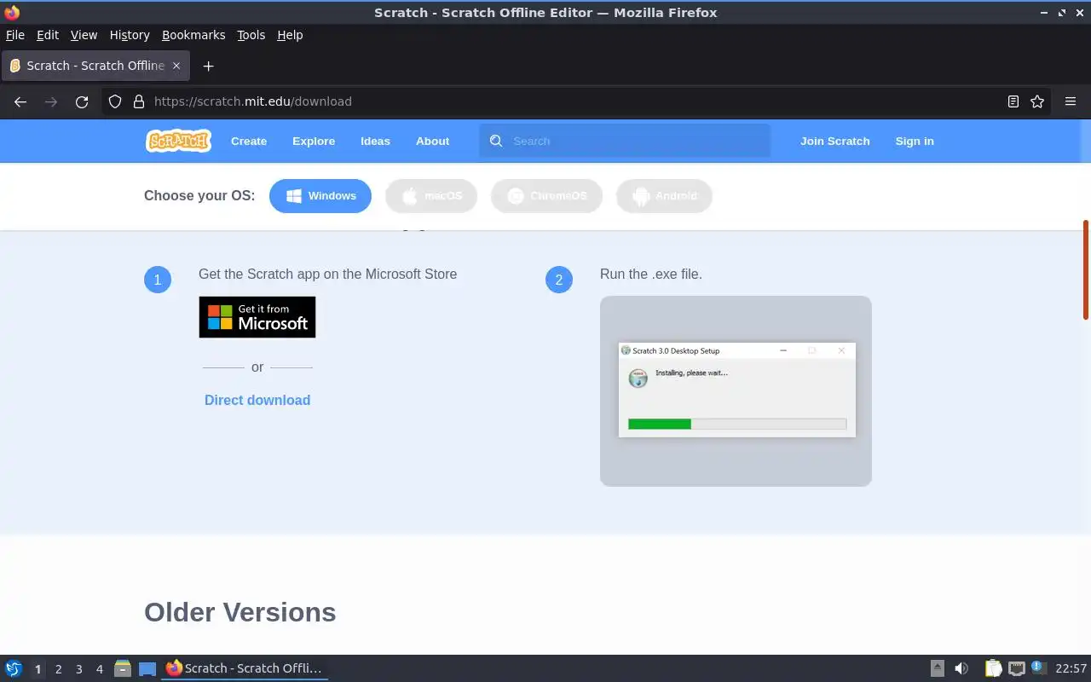Open the Explore page
The height and width of the screenshot is (682, 1091).
point(314,142)
